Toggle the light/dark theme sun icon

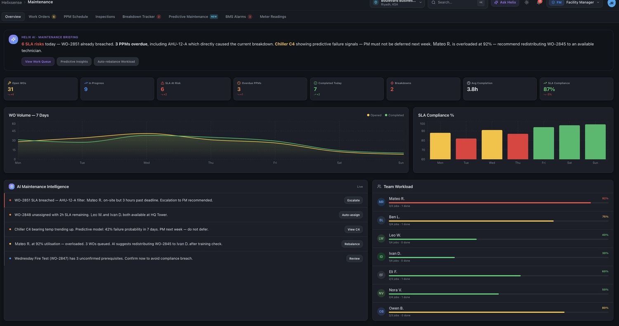pyautogui.click(x=527, y=2)
